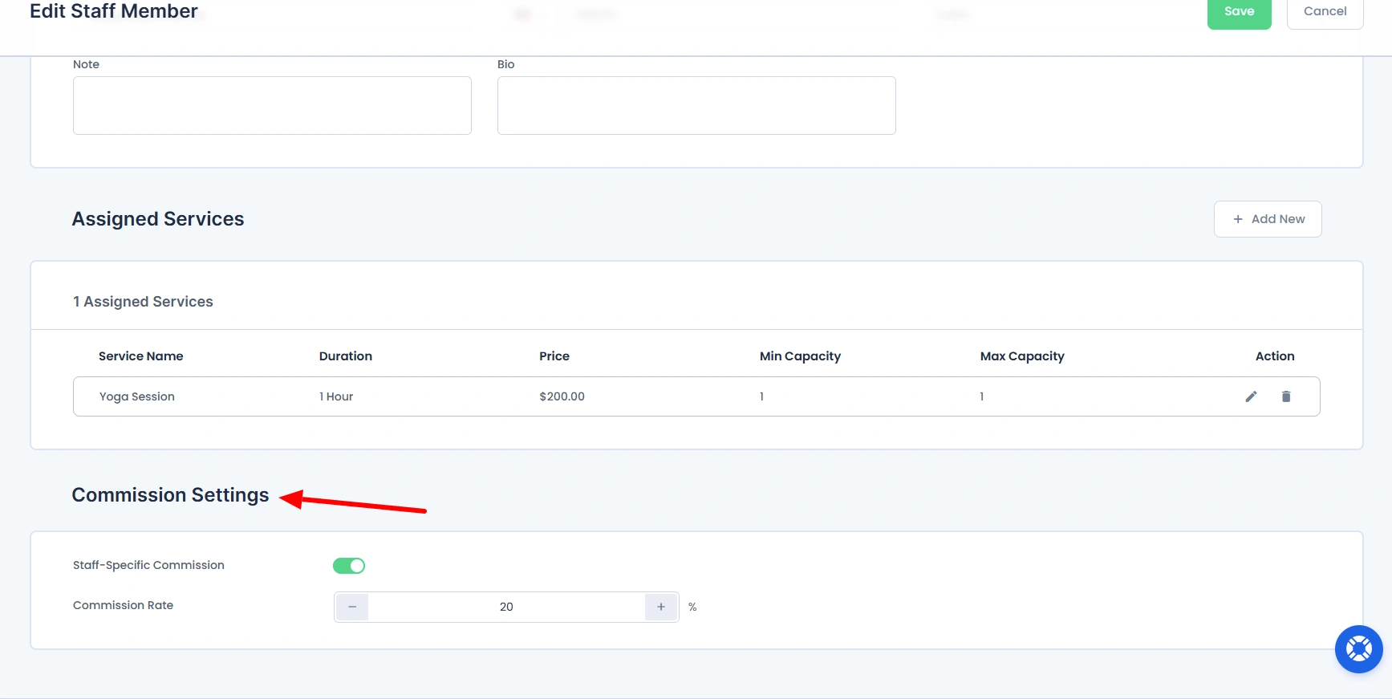Click the Commission Rate value field

[506, 607]
